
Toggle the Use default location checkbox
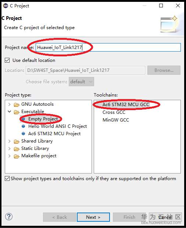[x=7, y=60]
